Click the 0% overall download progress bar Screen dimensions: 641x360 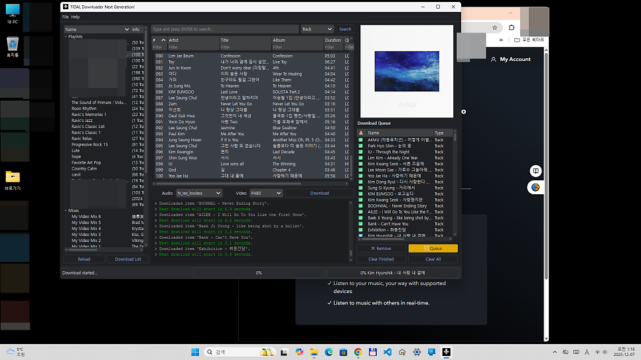[x=259, y=272]
